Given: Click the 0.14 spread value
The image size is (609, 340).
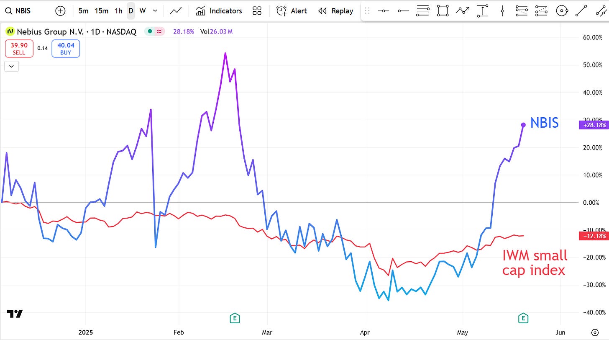Looking at the screenshot, I should point(42,48).
